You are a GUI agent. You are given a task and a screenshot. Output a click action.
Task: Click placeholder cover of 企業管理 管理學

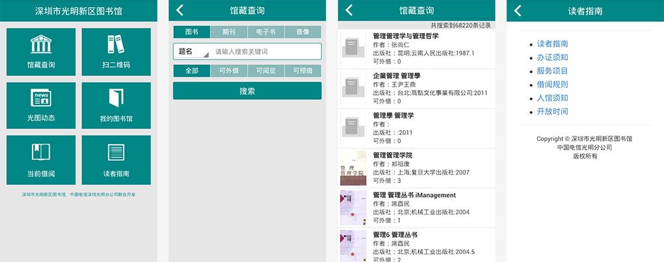(353, 88)
